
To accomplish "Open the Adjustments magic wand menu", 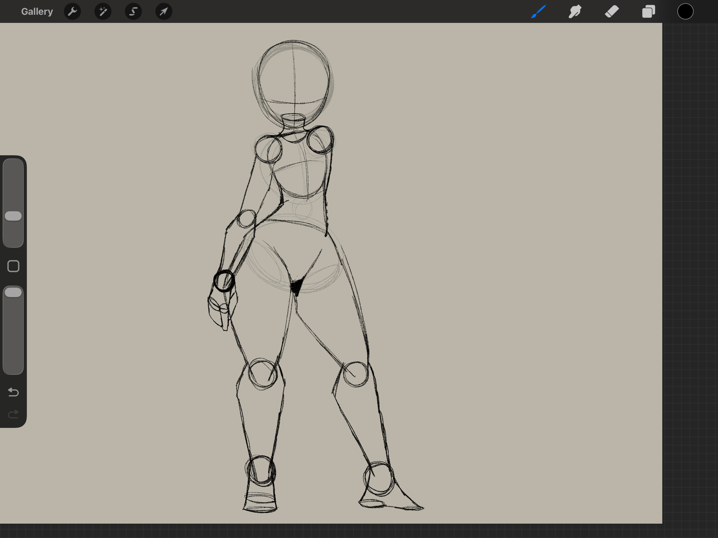I will [x=103, y=11].
